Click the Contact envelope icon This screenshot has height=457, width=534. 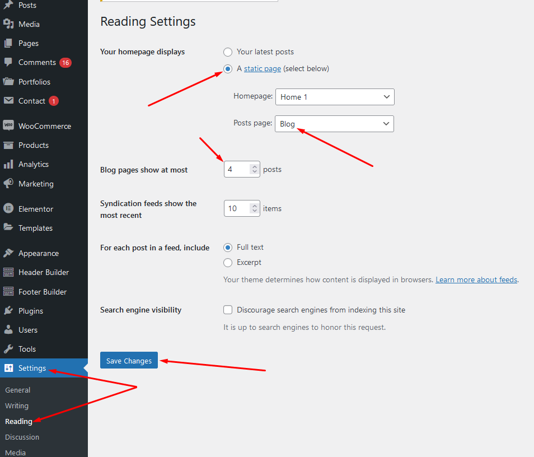click(x=8, y=101)
